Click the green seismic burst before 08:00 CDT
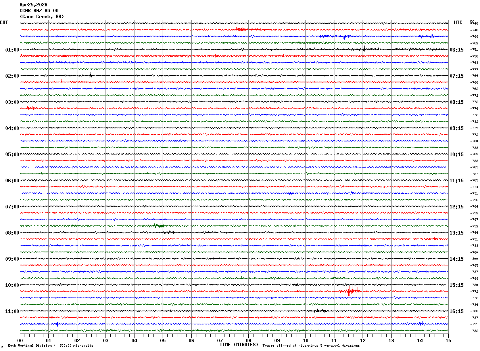Screen dimensions: 480x351 click(158, 226)
